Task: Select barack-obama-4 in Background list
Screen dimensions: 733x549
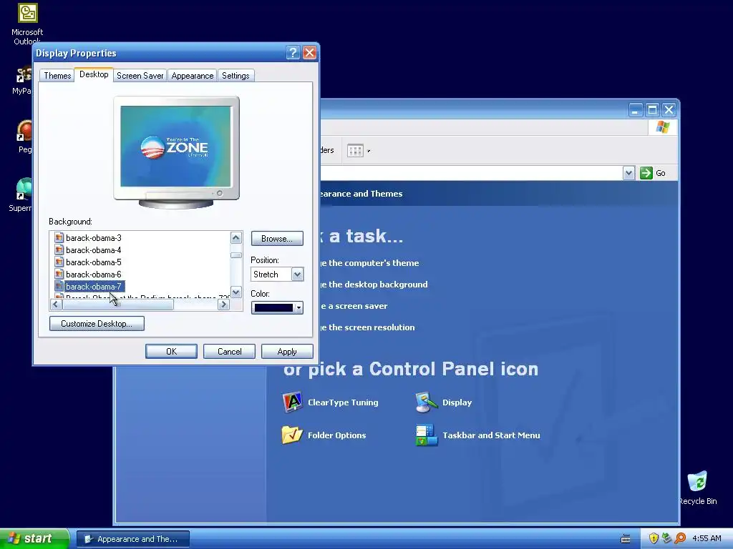Action: coord(94,249)
